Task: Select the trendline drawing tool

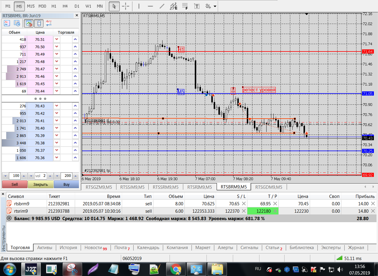Action: pos(162,6)
